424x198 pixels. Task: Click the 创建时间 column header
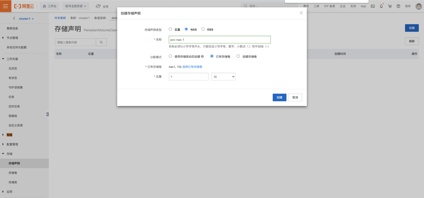[340, 54]
